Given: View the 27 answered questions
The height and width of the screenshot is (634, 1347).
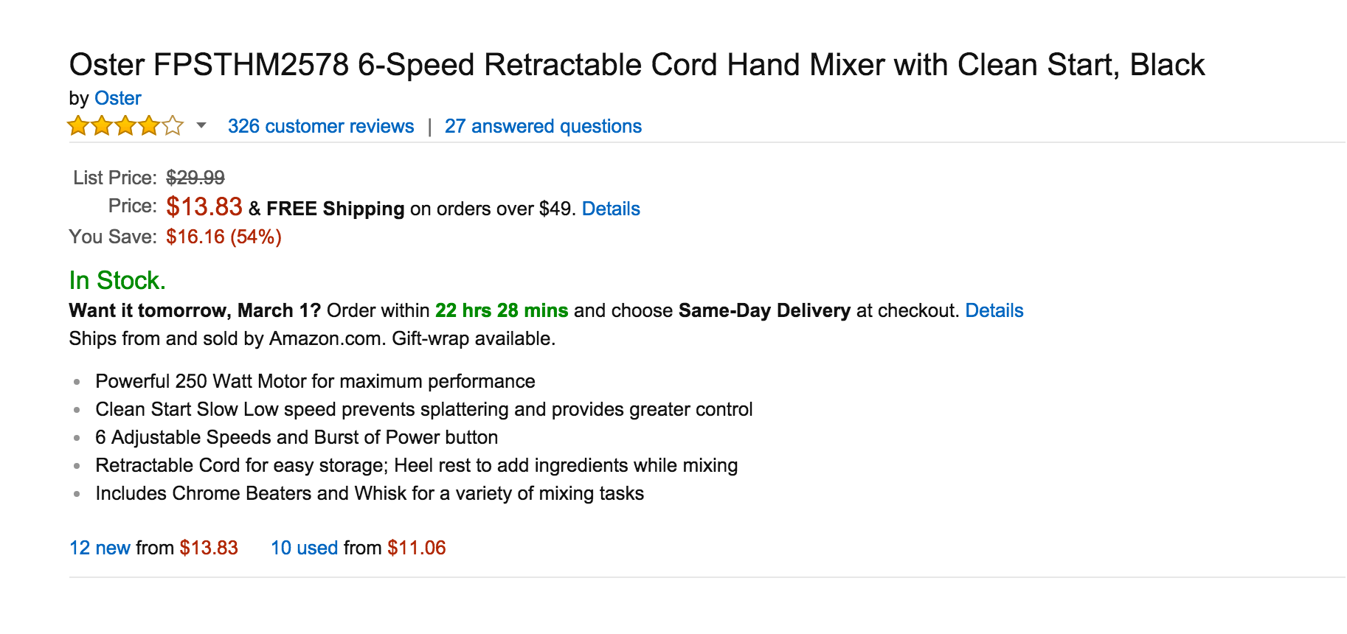Looking at the screenshot, I should pyautogui.click(x=543, y=126).
